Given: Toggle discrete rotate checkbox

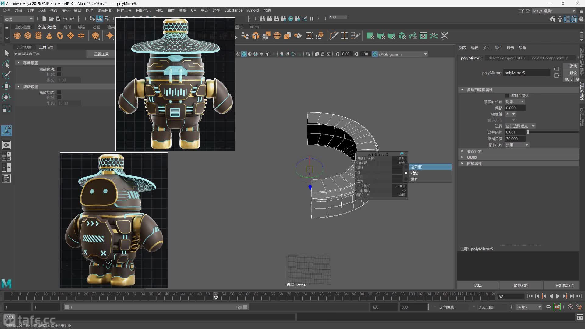Looking at the screenshot, I should coord(59,92).
